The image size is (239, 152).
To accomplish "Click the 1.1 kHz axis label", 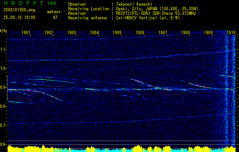I will tap(3, 49).
